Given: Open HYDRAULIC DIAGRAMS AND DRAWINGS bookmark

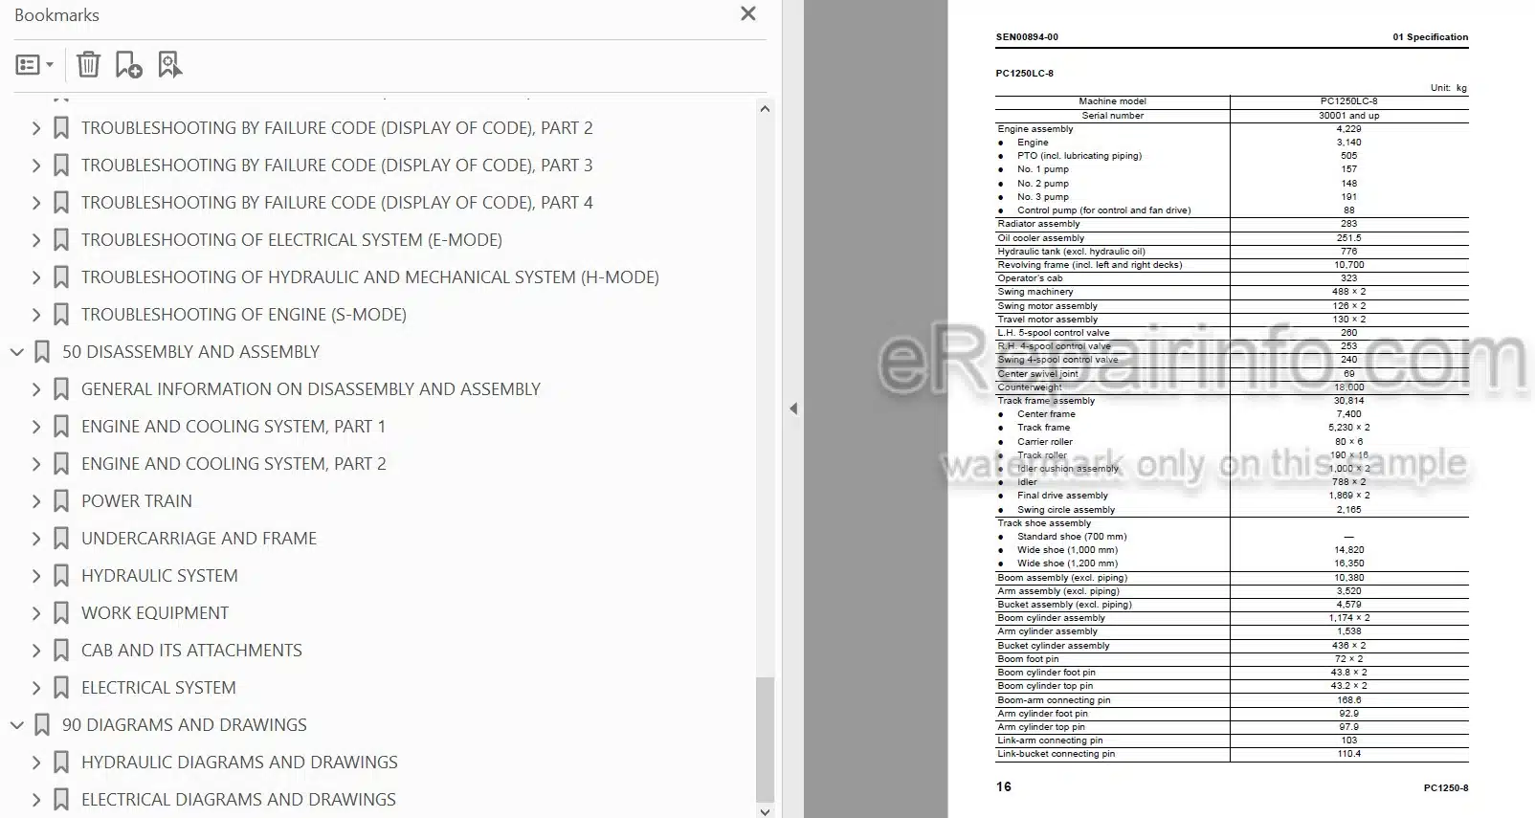Looking at the screenshot, I should [239, 763].
